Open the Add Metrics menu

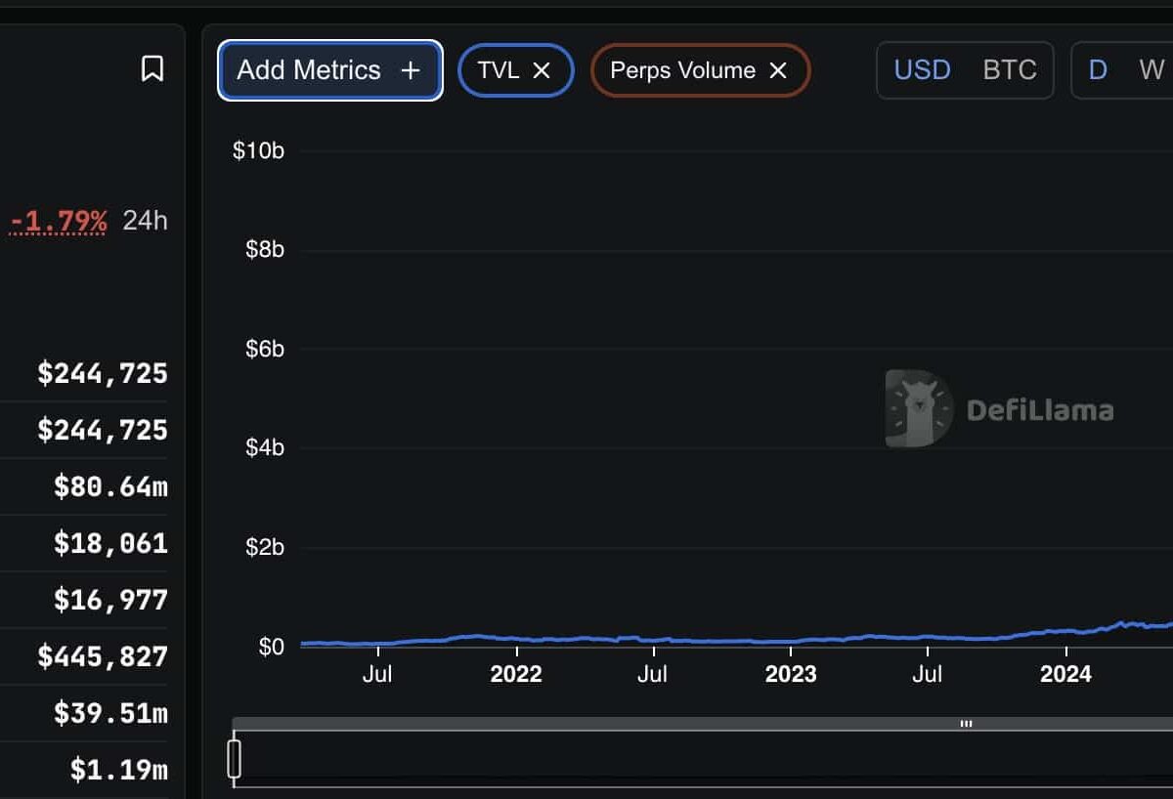pos(309,70)
